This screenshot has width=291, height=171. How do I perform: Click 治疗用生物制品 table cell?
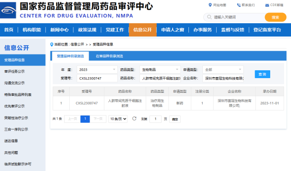click(157, 103)
